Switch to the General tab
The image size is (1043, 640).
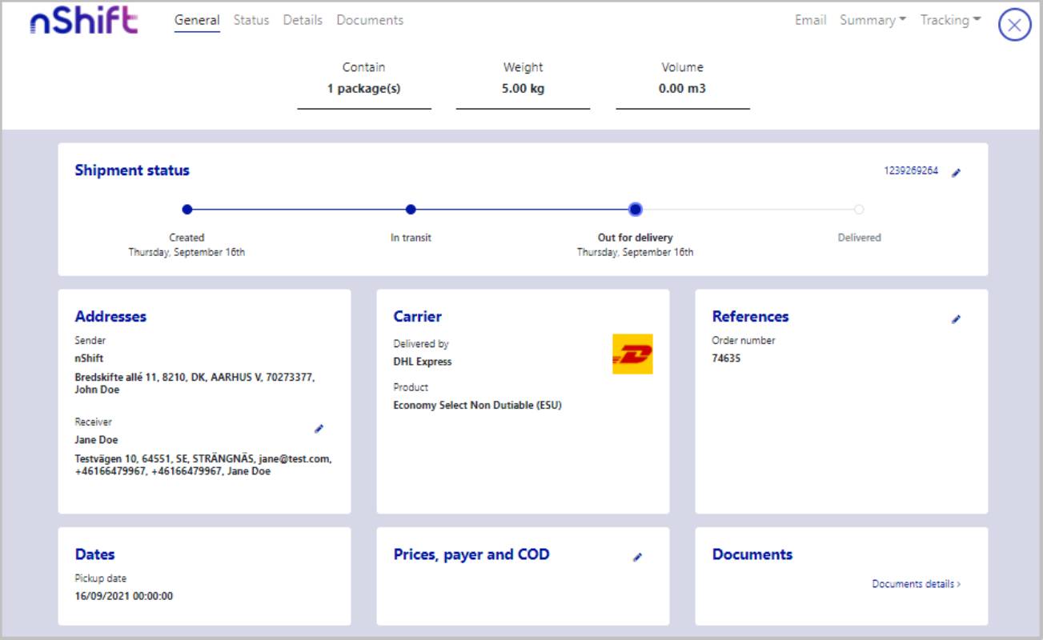point(197,20)
